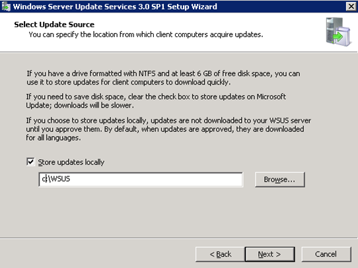Close the WSUS Setup Wizard window
This screenshot has height=268, width=358.
351,7
